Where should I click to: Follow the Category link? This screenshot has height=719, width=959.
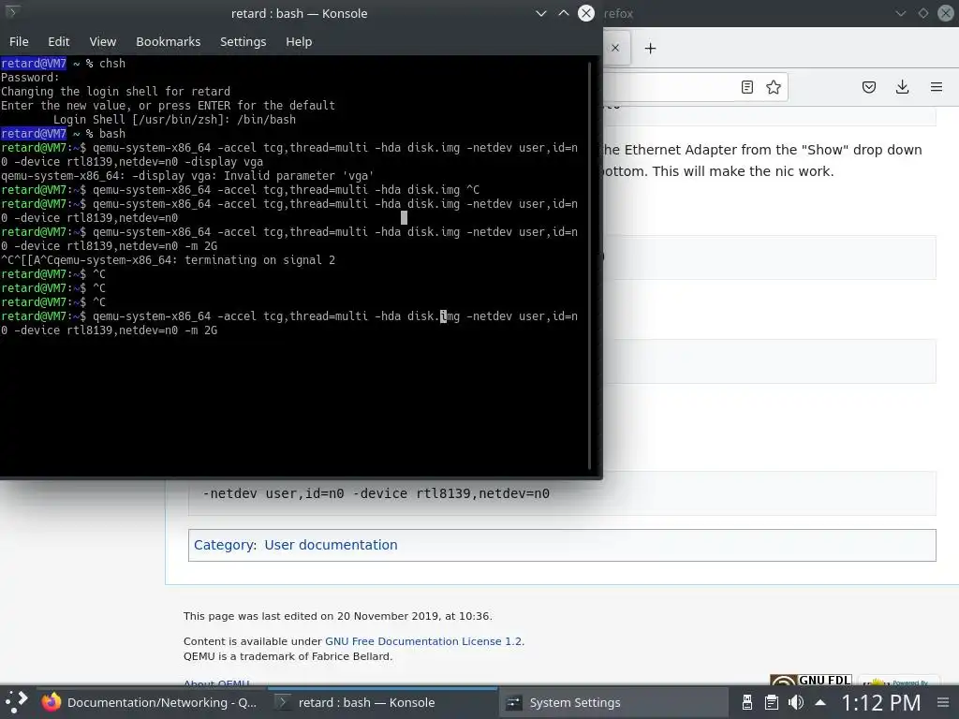225,545
